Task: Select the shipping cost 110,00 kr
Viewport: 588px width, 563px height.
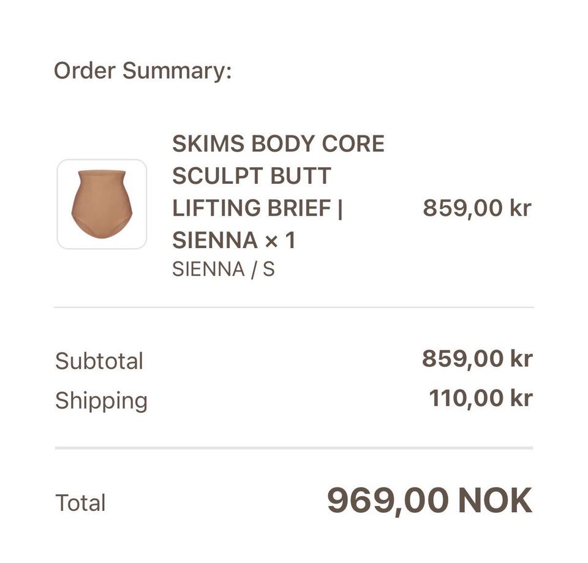Action: coord(481,398)
